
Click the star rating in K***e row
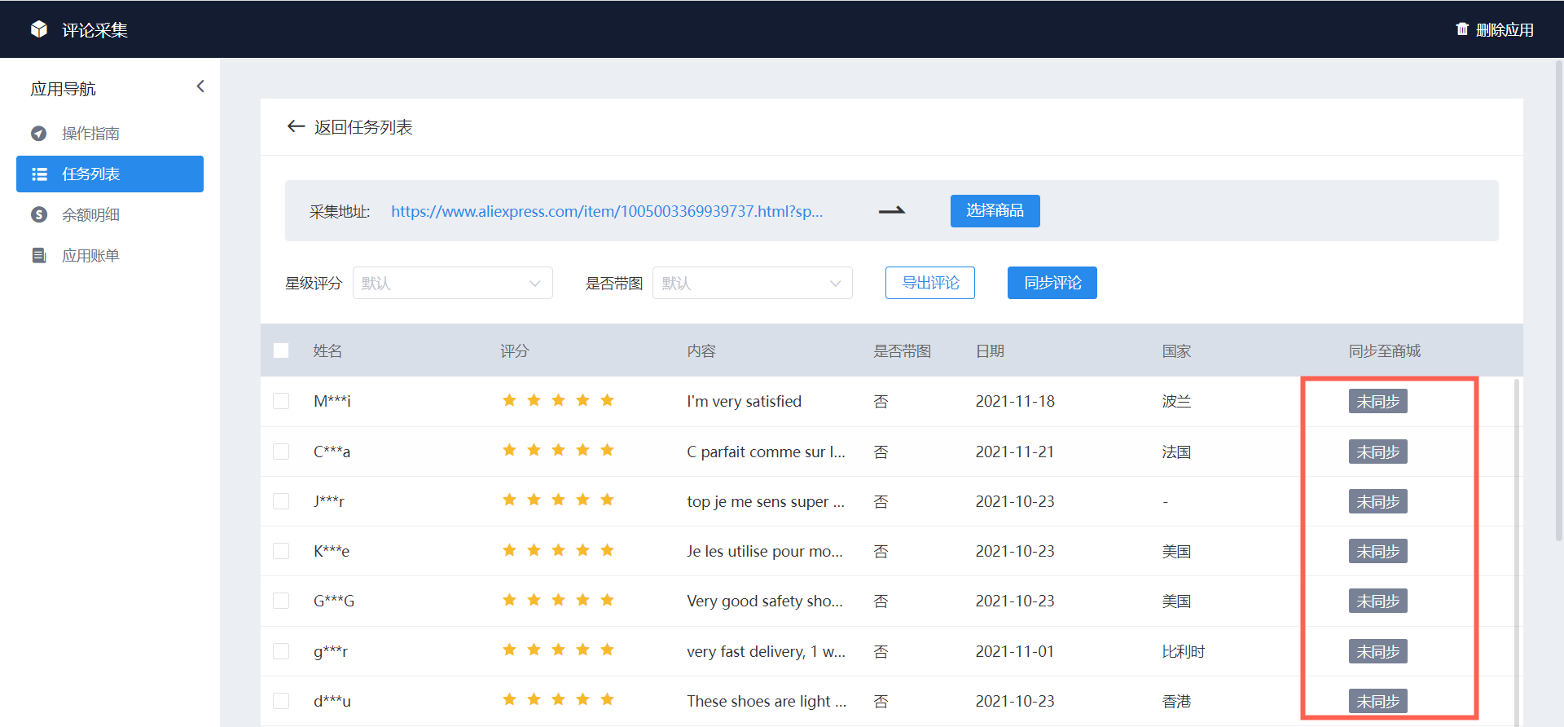tap(558, 550)
